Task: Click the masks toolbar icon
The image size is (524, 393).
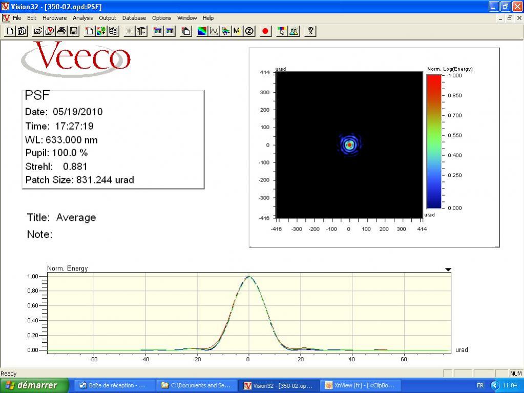Action: [114, 31]
